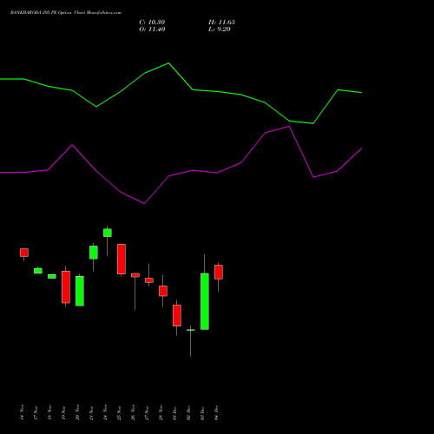Click the BANKBARODA 295 PE chart title
Screen dimensions: 434x434
[66, 13]
